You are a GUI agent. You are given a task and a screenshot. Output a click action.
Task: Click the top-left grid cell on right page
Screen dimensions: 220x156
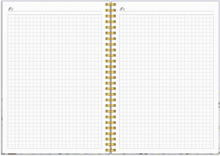121,16
